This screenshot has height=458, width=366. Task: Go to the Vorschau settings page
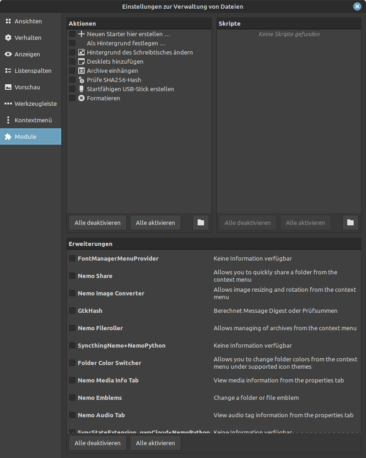coord(31,87)
